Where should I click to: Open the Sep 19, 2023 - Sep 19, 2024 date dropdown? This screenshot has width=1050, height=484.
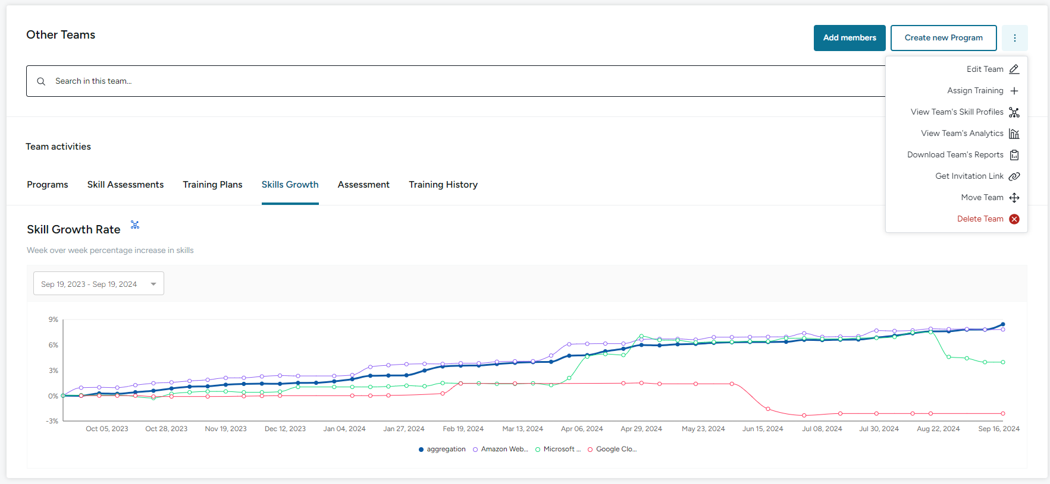click(99, 284)
